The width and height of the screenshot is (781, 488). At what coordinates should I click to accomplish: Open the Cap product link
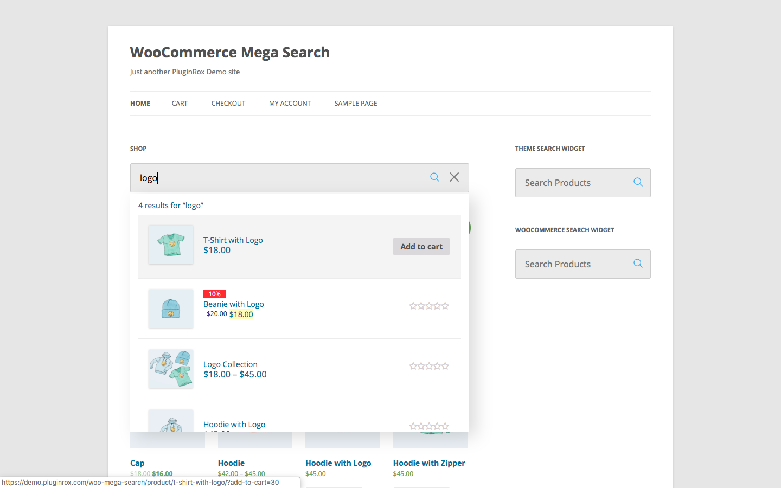pyautogui.click(x=137, y=463)
